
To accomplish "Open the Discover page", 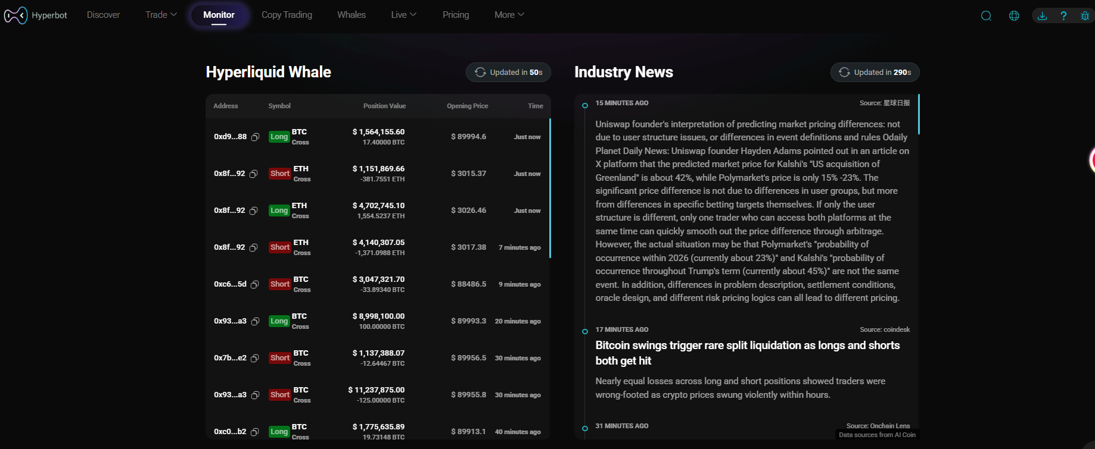I will tap(104, 15).
